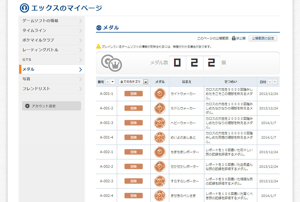Click the 冒険 category tag for A-002-1
Viewport: 300px width, 202px height.
click(134, 152)
